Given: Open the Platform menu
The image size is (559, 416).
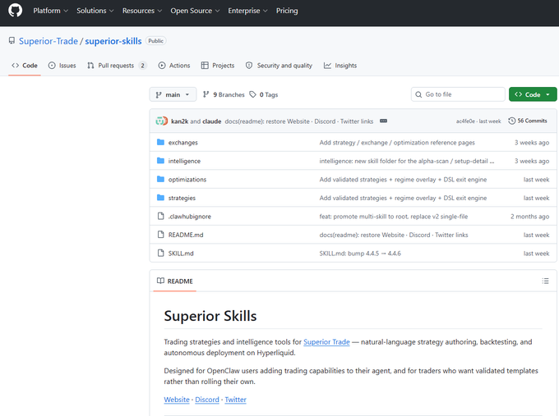Looking at the screenshot, I should pyautogui.click(x=50, y=11).
